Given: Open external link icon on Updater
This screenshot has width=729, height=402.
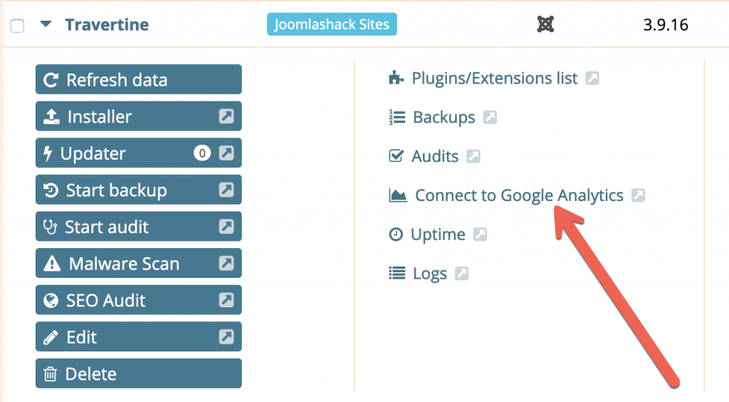Looking at the screenshot, I should tap(226, 153).
